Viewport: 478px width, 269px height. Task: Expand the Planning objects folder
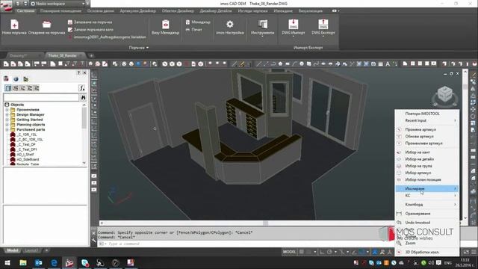pyautogui.click(x=7, y=125)
